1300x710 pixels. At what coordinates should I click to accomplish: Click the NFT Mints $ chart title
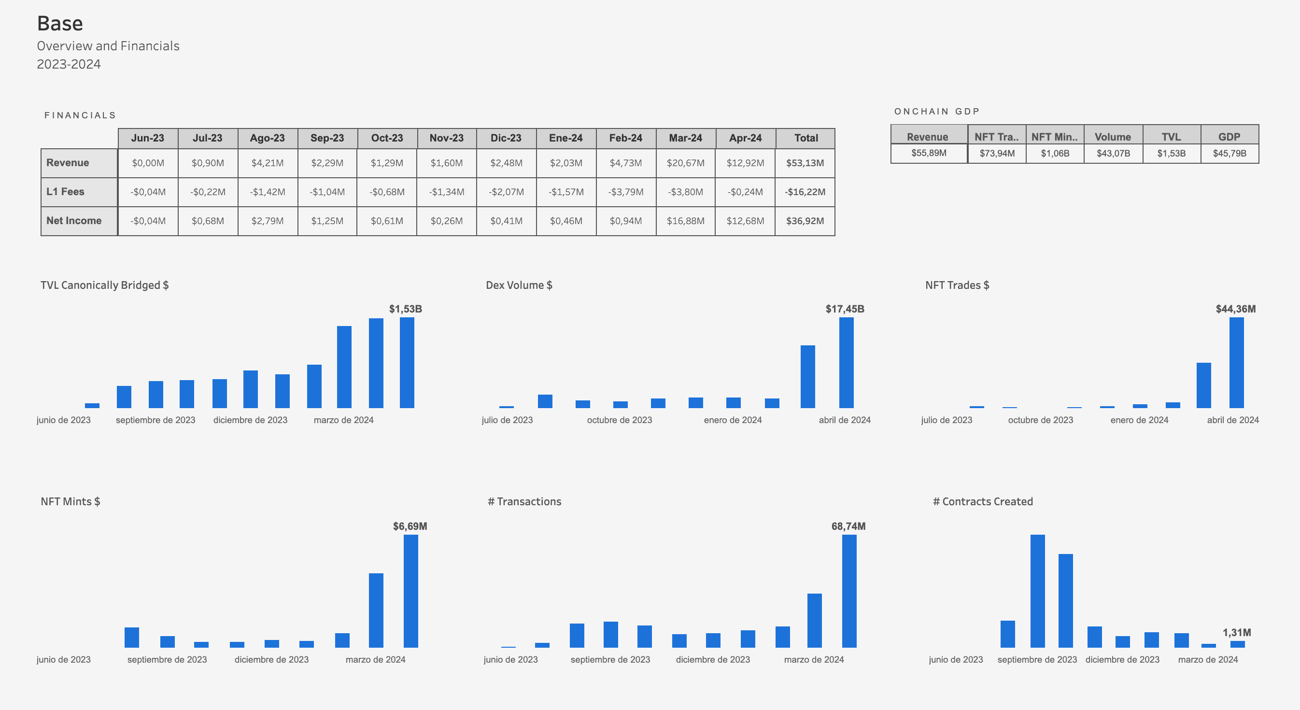tap(70, 502)
